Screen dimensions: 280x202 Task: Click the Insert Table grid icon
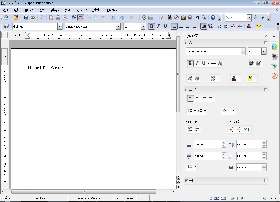151,17
